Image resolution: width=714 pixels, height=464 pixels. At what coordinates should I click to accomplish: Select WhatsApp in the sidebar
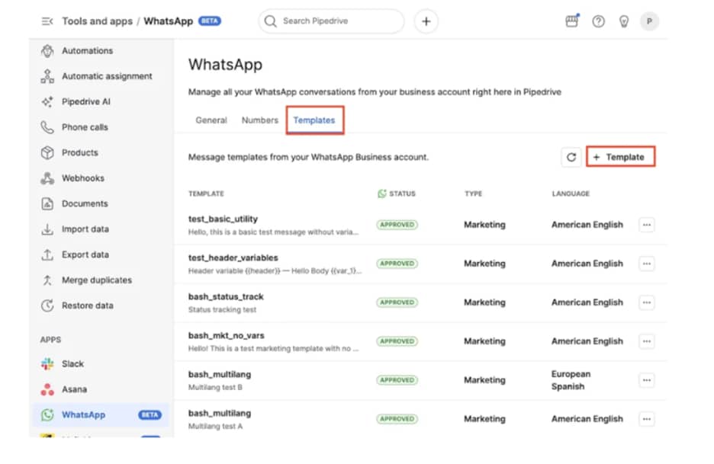coord(101,414)
